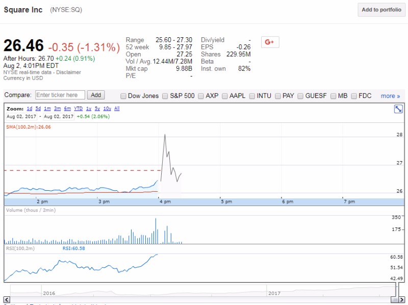Screen dimensions: 408x305
Task: Check the Dow Jones comparison box
Action: click(123, 96)
